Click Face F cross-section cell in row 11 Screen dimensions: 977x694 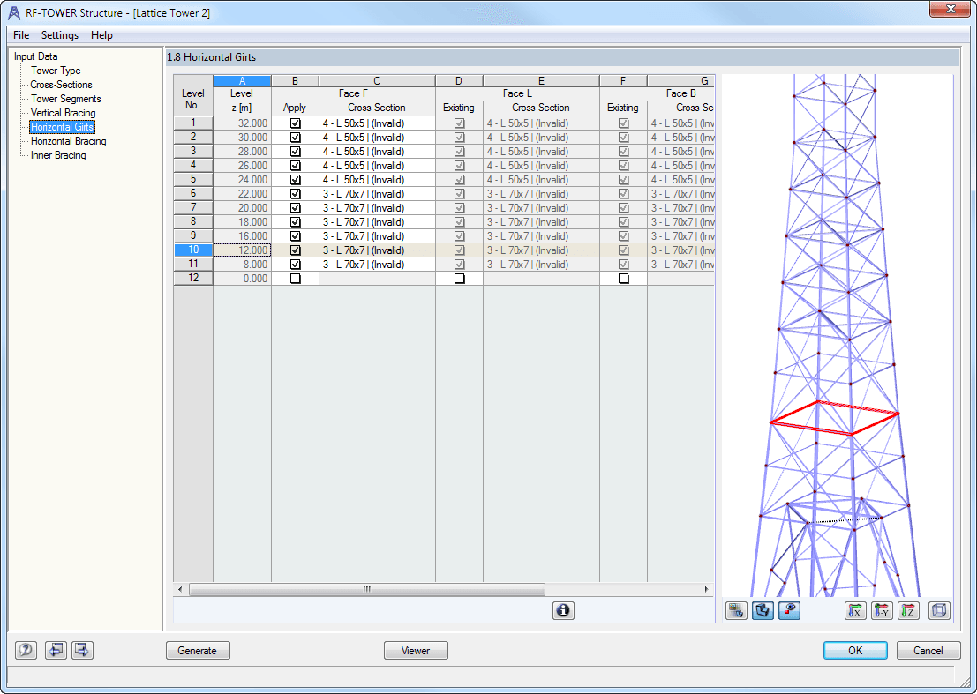(377, 265)
